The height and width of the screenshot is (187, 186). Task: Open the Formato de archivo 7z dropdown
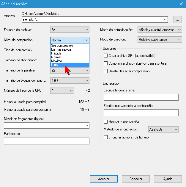point(70,30)
